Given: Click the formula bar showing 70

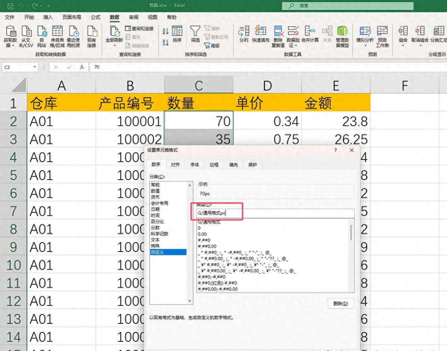Looking at the screenshot, I should [268, 67].
